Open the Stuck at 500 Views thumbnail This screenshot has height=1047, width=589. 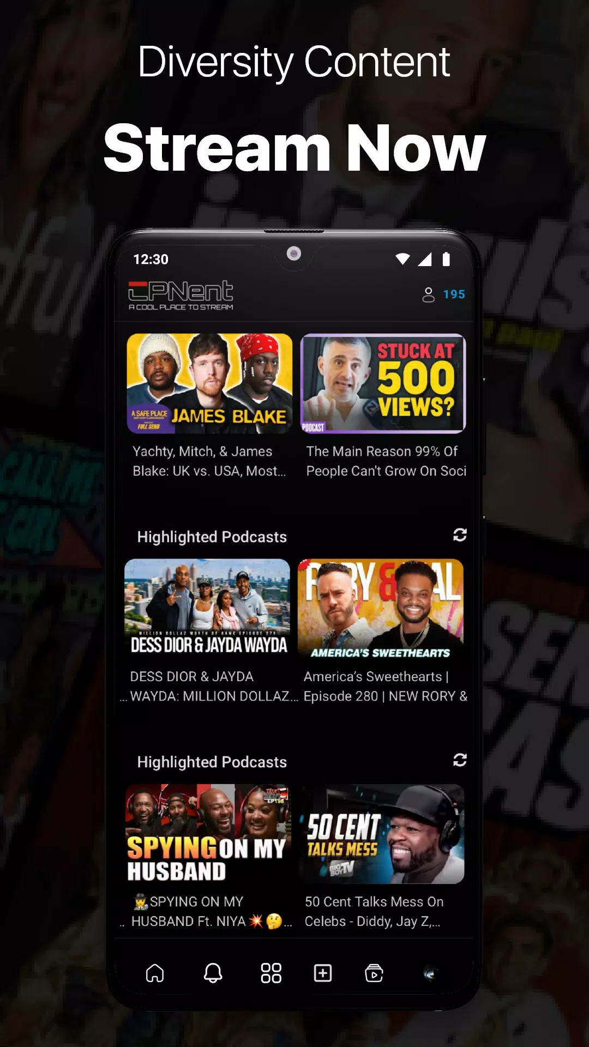(383, 383)
